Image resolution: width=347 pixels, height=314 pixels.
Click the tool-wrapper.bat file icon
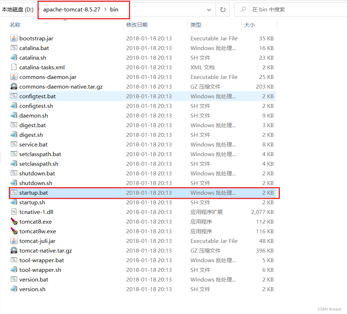pos(14,260)
